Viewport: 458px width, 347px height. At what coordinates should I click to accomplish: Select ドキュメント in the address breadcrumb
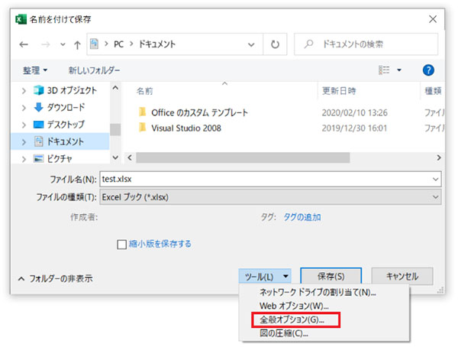click(156, 44)
